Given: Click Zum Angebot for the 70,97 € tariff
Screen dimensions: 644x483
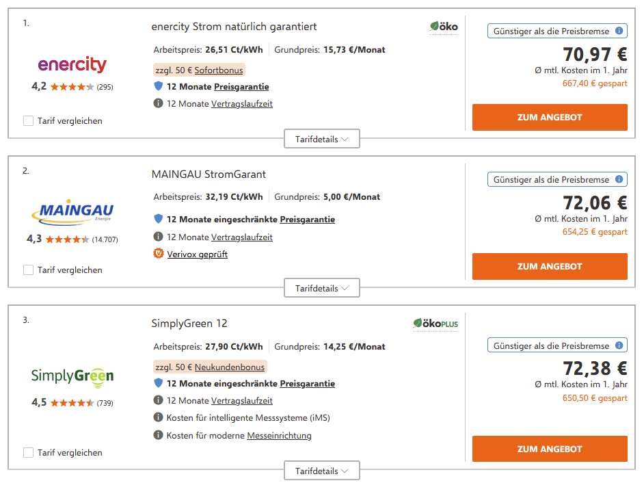Looking at the screenshot, I should pos(550,118).
